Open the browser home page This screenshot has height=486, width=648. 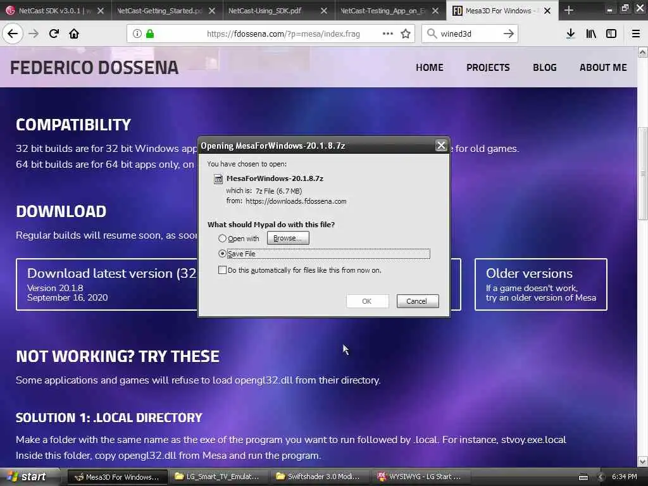[x=74, y=34]
